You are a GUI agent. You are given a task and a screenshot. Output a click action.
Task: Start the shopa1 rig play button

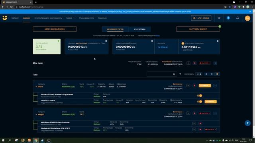[x=188, y=113]
